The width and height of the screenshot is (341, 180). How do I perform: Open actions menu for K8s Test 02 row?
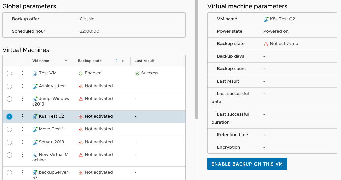click(x=22, y=116)
